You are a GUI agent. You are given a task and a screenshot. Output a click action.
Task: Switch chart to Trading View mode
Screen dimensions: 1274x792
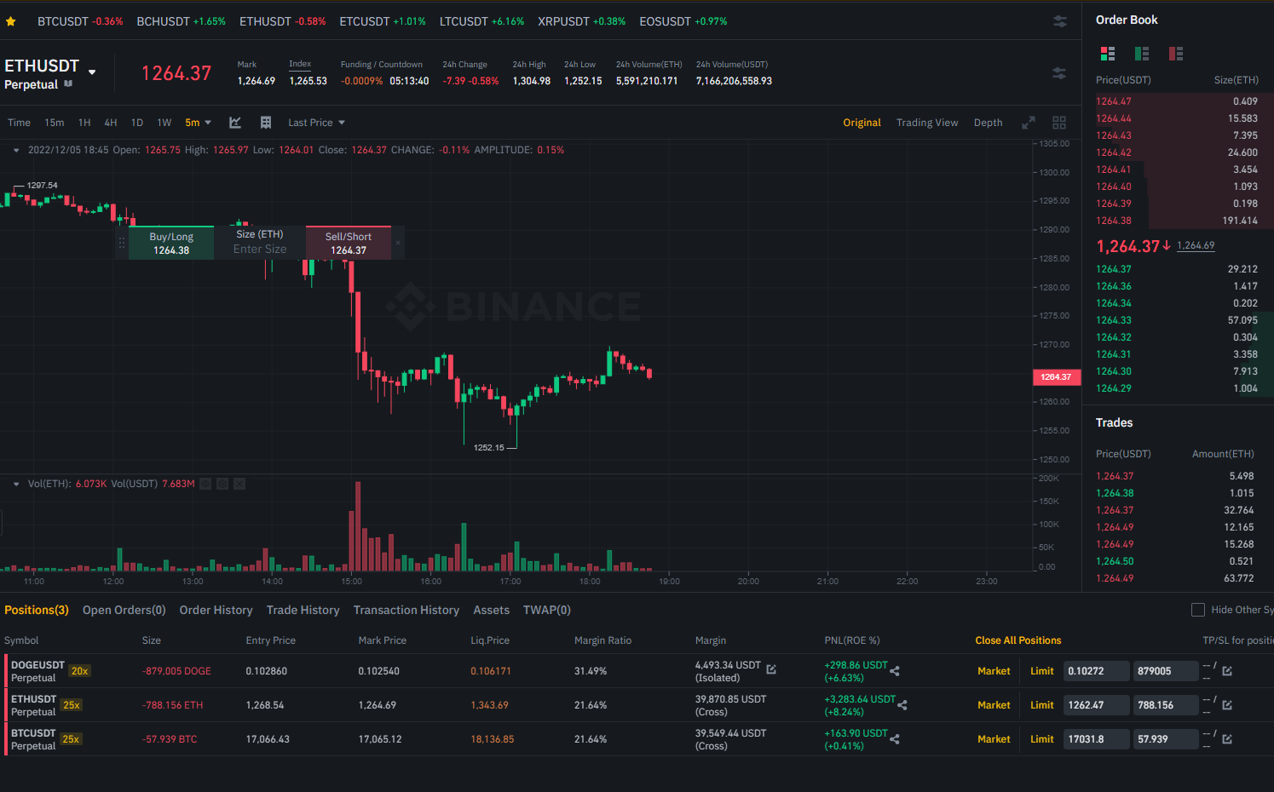927,123
